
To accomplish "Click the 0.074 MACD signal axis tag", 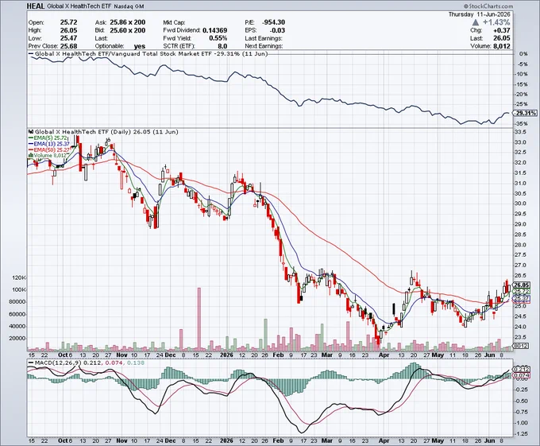I will coord(522,375).
